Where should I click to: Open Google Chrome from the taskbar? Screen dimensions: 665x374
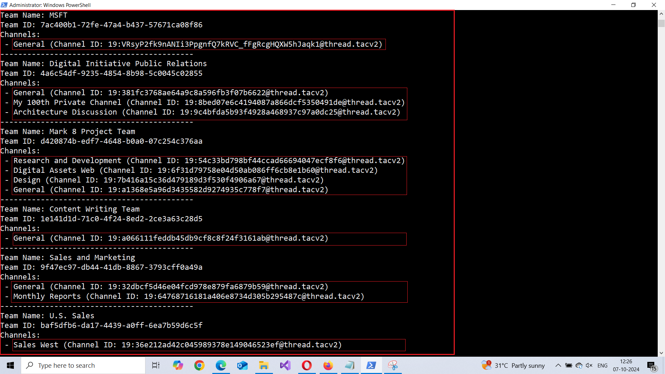[199, 365]
